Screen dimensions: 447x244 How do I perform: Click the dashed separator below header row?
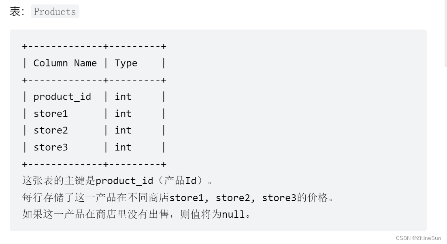pos(94,80)
